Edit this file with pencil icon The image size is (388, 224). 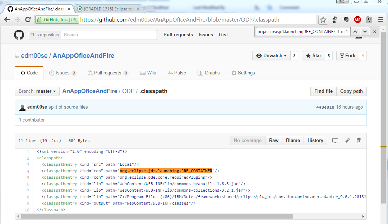click(347, 141)
